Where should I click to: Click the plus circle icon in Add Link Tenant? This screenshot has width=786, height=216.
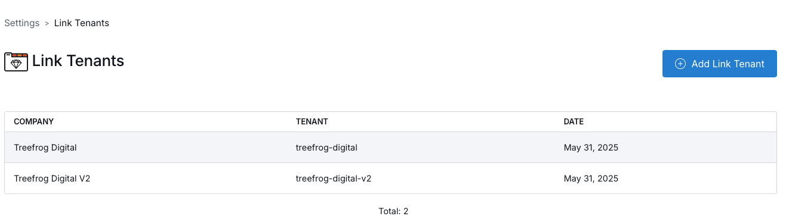(680, 64)
